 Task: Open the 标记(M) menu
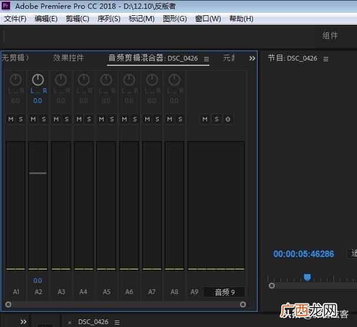(x=142, y=19)
